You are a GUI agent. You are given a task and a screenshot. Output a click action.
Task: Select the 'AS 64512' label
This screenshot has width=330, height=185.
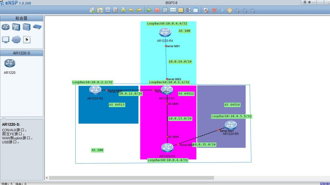pyautogui.click(x=186, y=94)
